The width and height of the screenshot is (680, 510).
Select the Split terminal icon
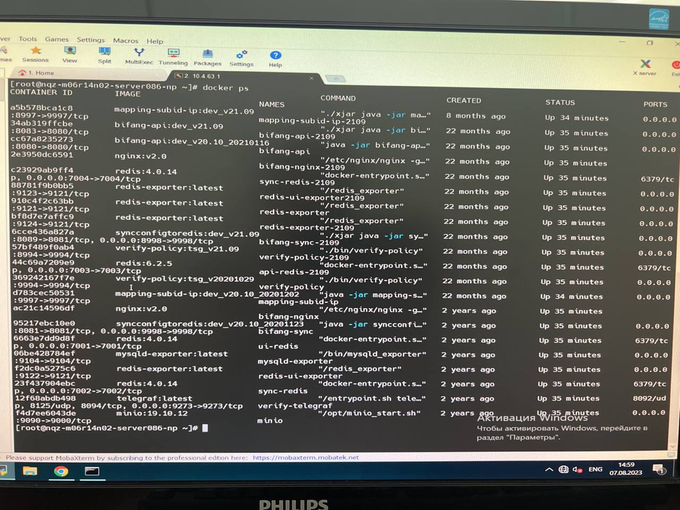pos(104,56)
